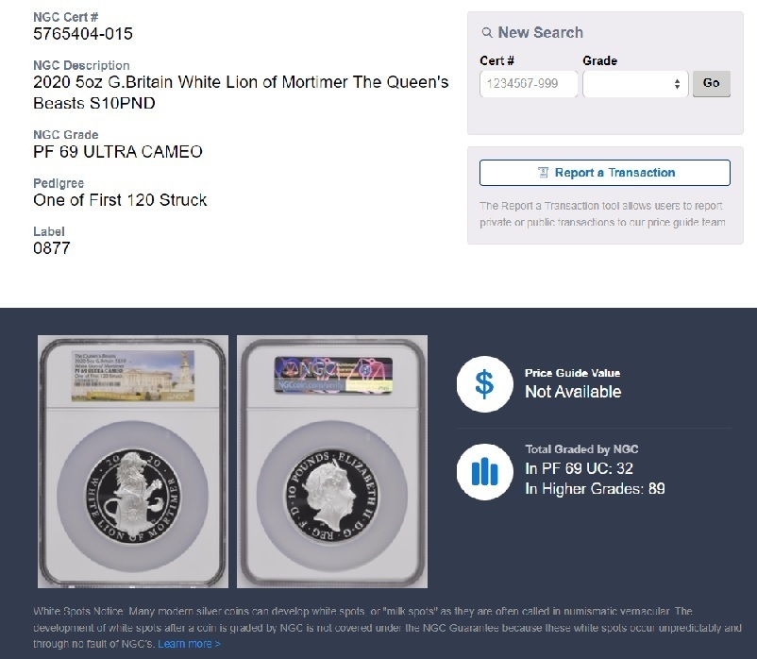Screen dimensions: 757x659
Task: Click the receipt icon in Report a Transaction
Action: [543, 173]
